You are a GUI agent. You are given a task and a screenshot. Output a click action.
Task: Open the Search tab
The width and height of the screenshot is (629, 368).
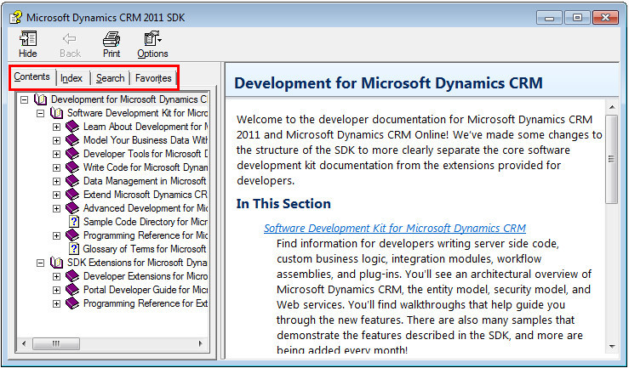pyautogui.click(x=110, y=78)
